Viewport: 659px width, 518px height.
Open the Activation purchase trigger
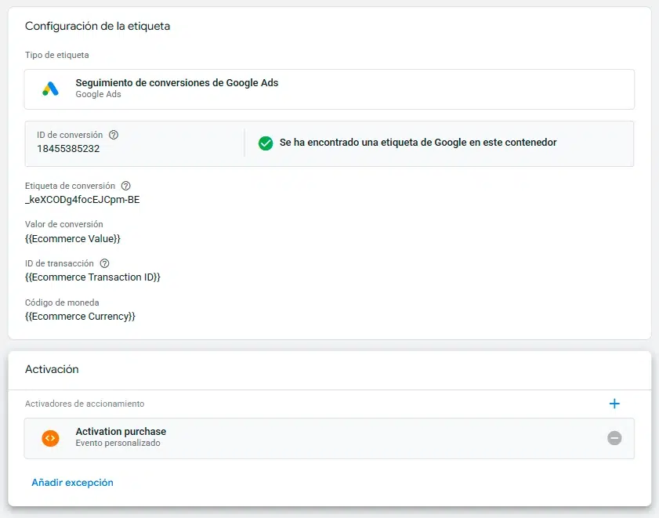click(x=329, y=438)
